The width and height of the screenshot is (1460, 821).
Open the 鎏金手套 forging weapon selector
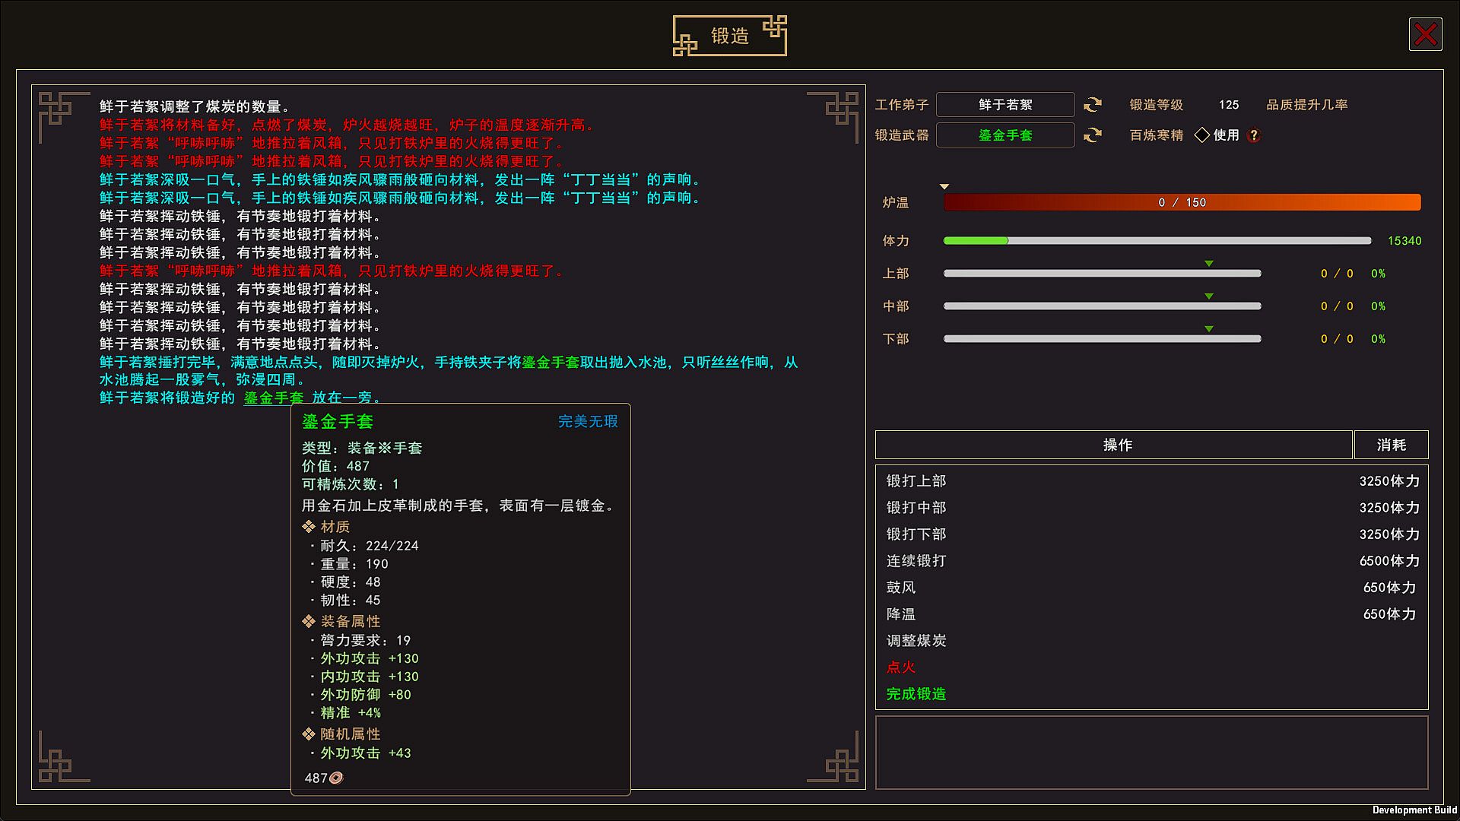point(1005,135)
